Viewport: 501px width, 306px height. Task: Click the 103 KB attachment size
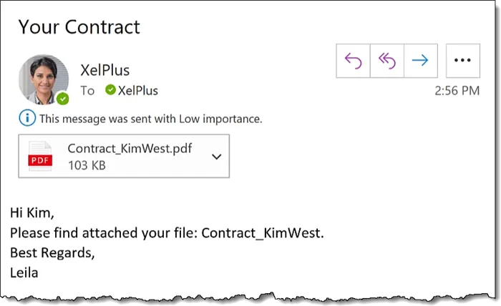[86, 164]
